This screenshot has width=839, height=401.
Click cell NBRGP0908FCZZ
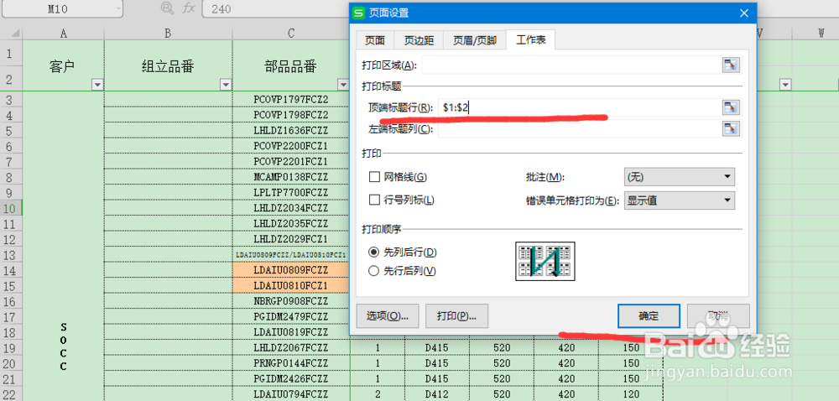pyautogui.click(x=291, y=301)
